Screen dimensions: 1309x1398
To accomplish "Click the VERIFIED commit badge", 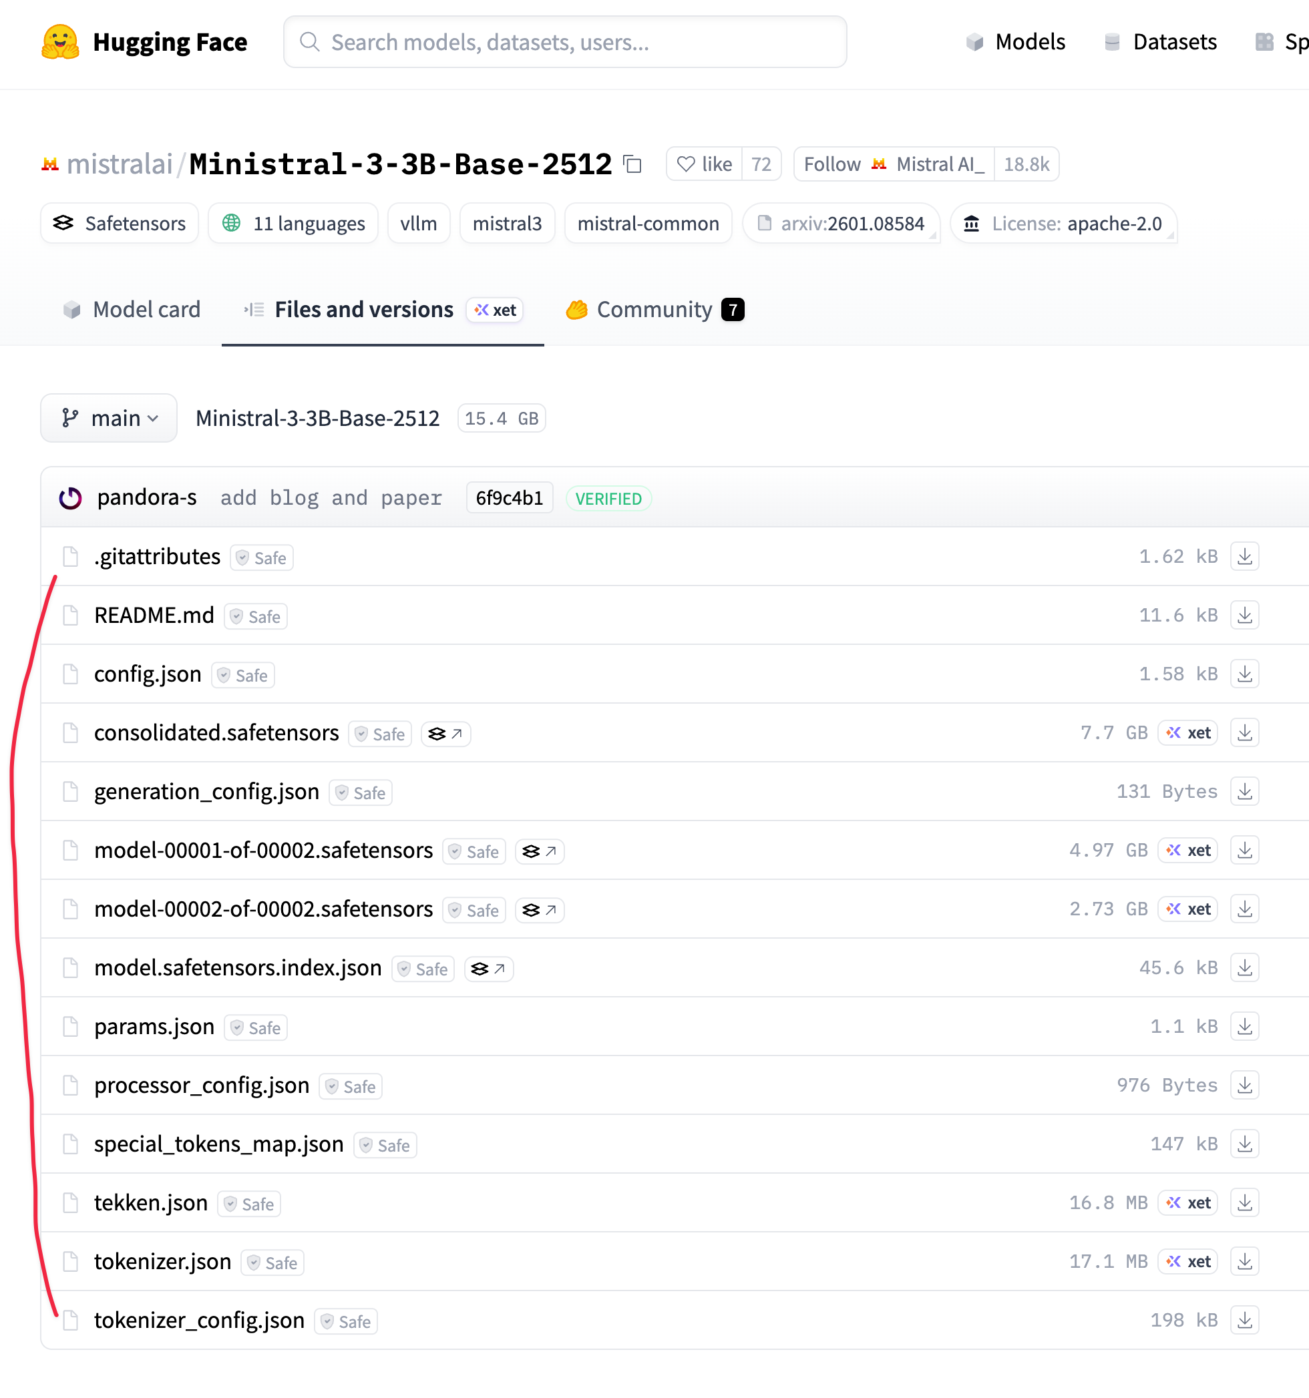I will 609,499.
